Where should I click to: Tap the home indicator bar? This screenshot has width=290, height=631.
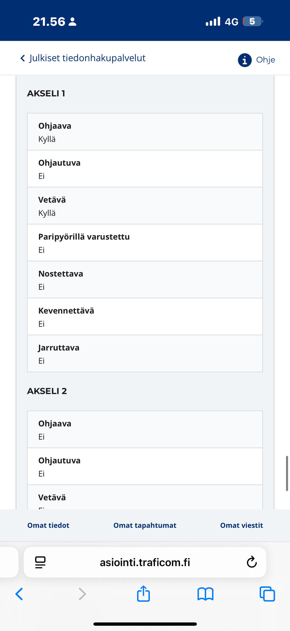(x=145, y=624)
